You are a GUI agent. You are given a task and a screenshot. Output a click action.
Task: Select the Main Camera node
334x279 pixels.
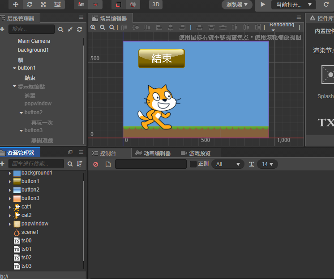point(34,41)
